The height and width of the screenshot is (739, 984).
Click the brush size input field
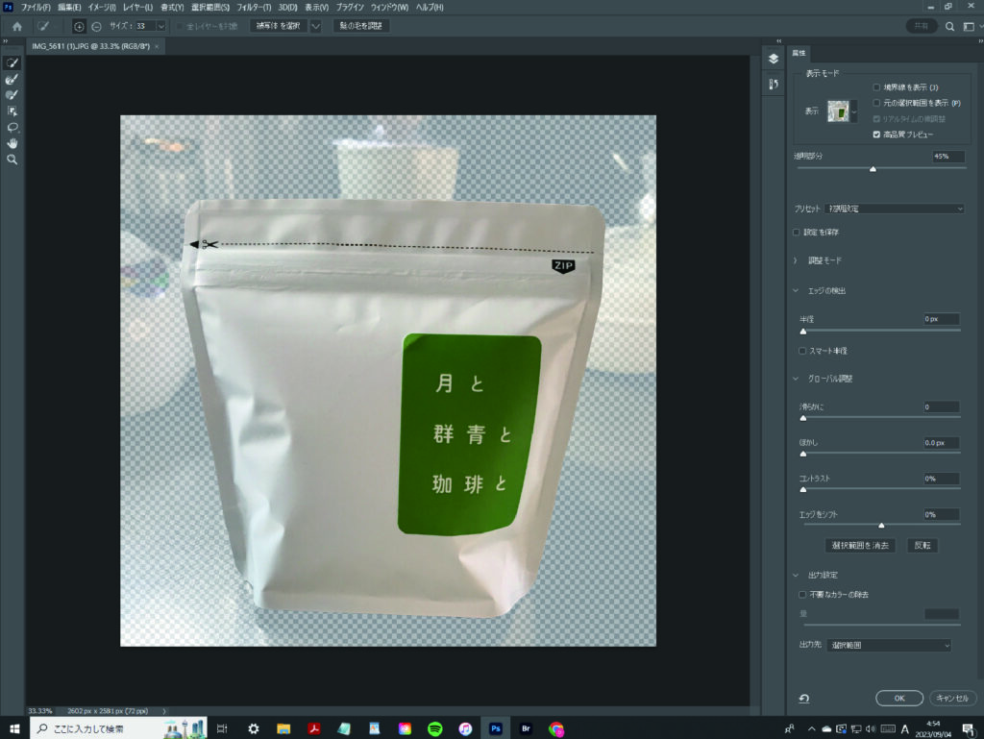point(146,26)
